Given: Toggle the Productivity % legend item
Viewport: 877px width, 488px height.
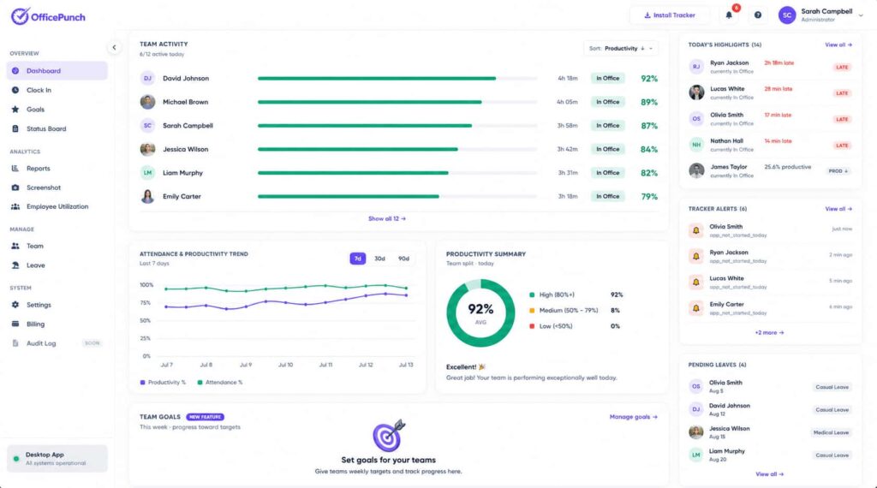Looking at the screenshot, I should click(163, 383).
